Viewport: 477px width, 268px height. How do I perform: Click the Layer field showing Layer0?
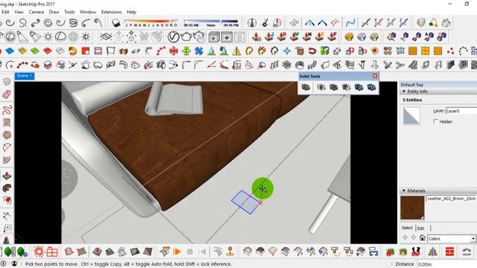(x=461, y=111)
